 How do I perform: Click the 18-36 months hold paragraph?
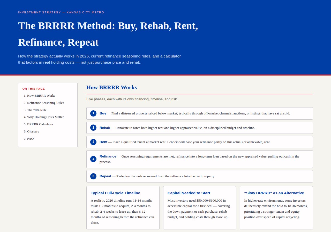point(276,209)
